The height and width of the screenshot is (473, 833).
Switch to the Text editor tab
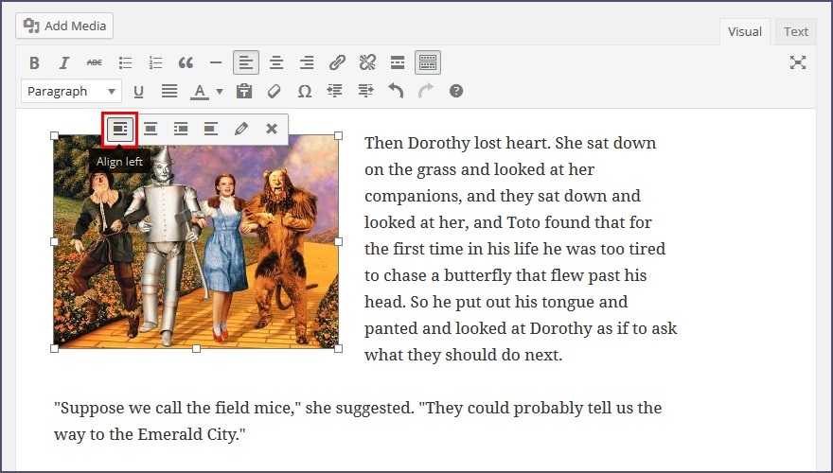click(x=796, y=31)
